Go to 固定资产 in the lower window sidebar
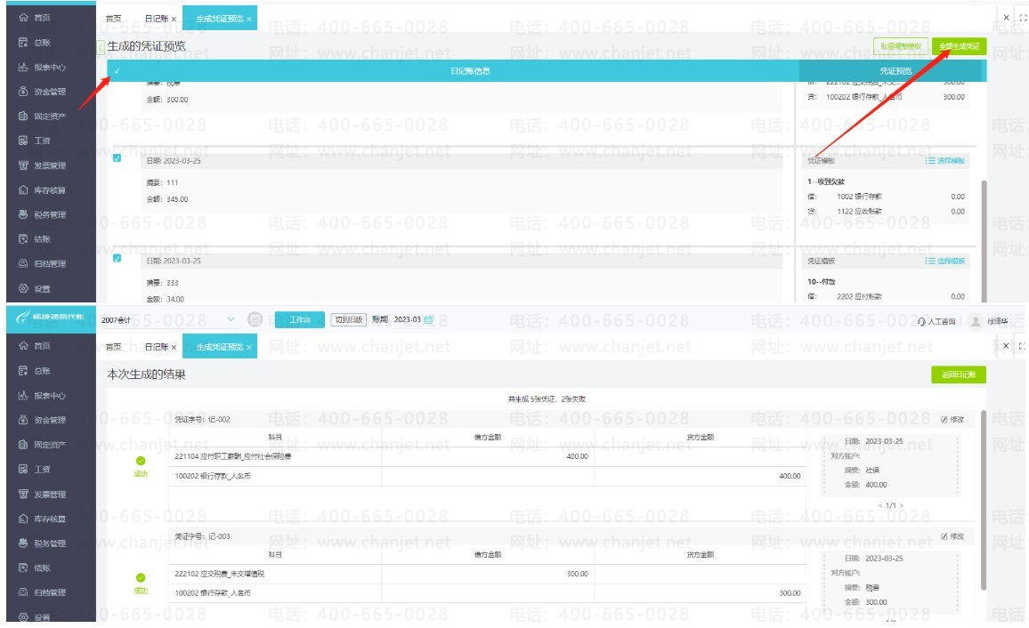 pos(42,445)
